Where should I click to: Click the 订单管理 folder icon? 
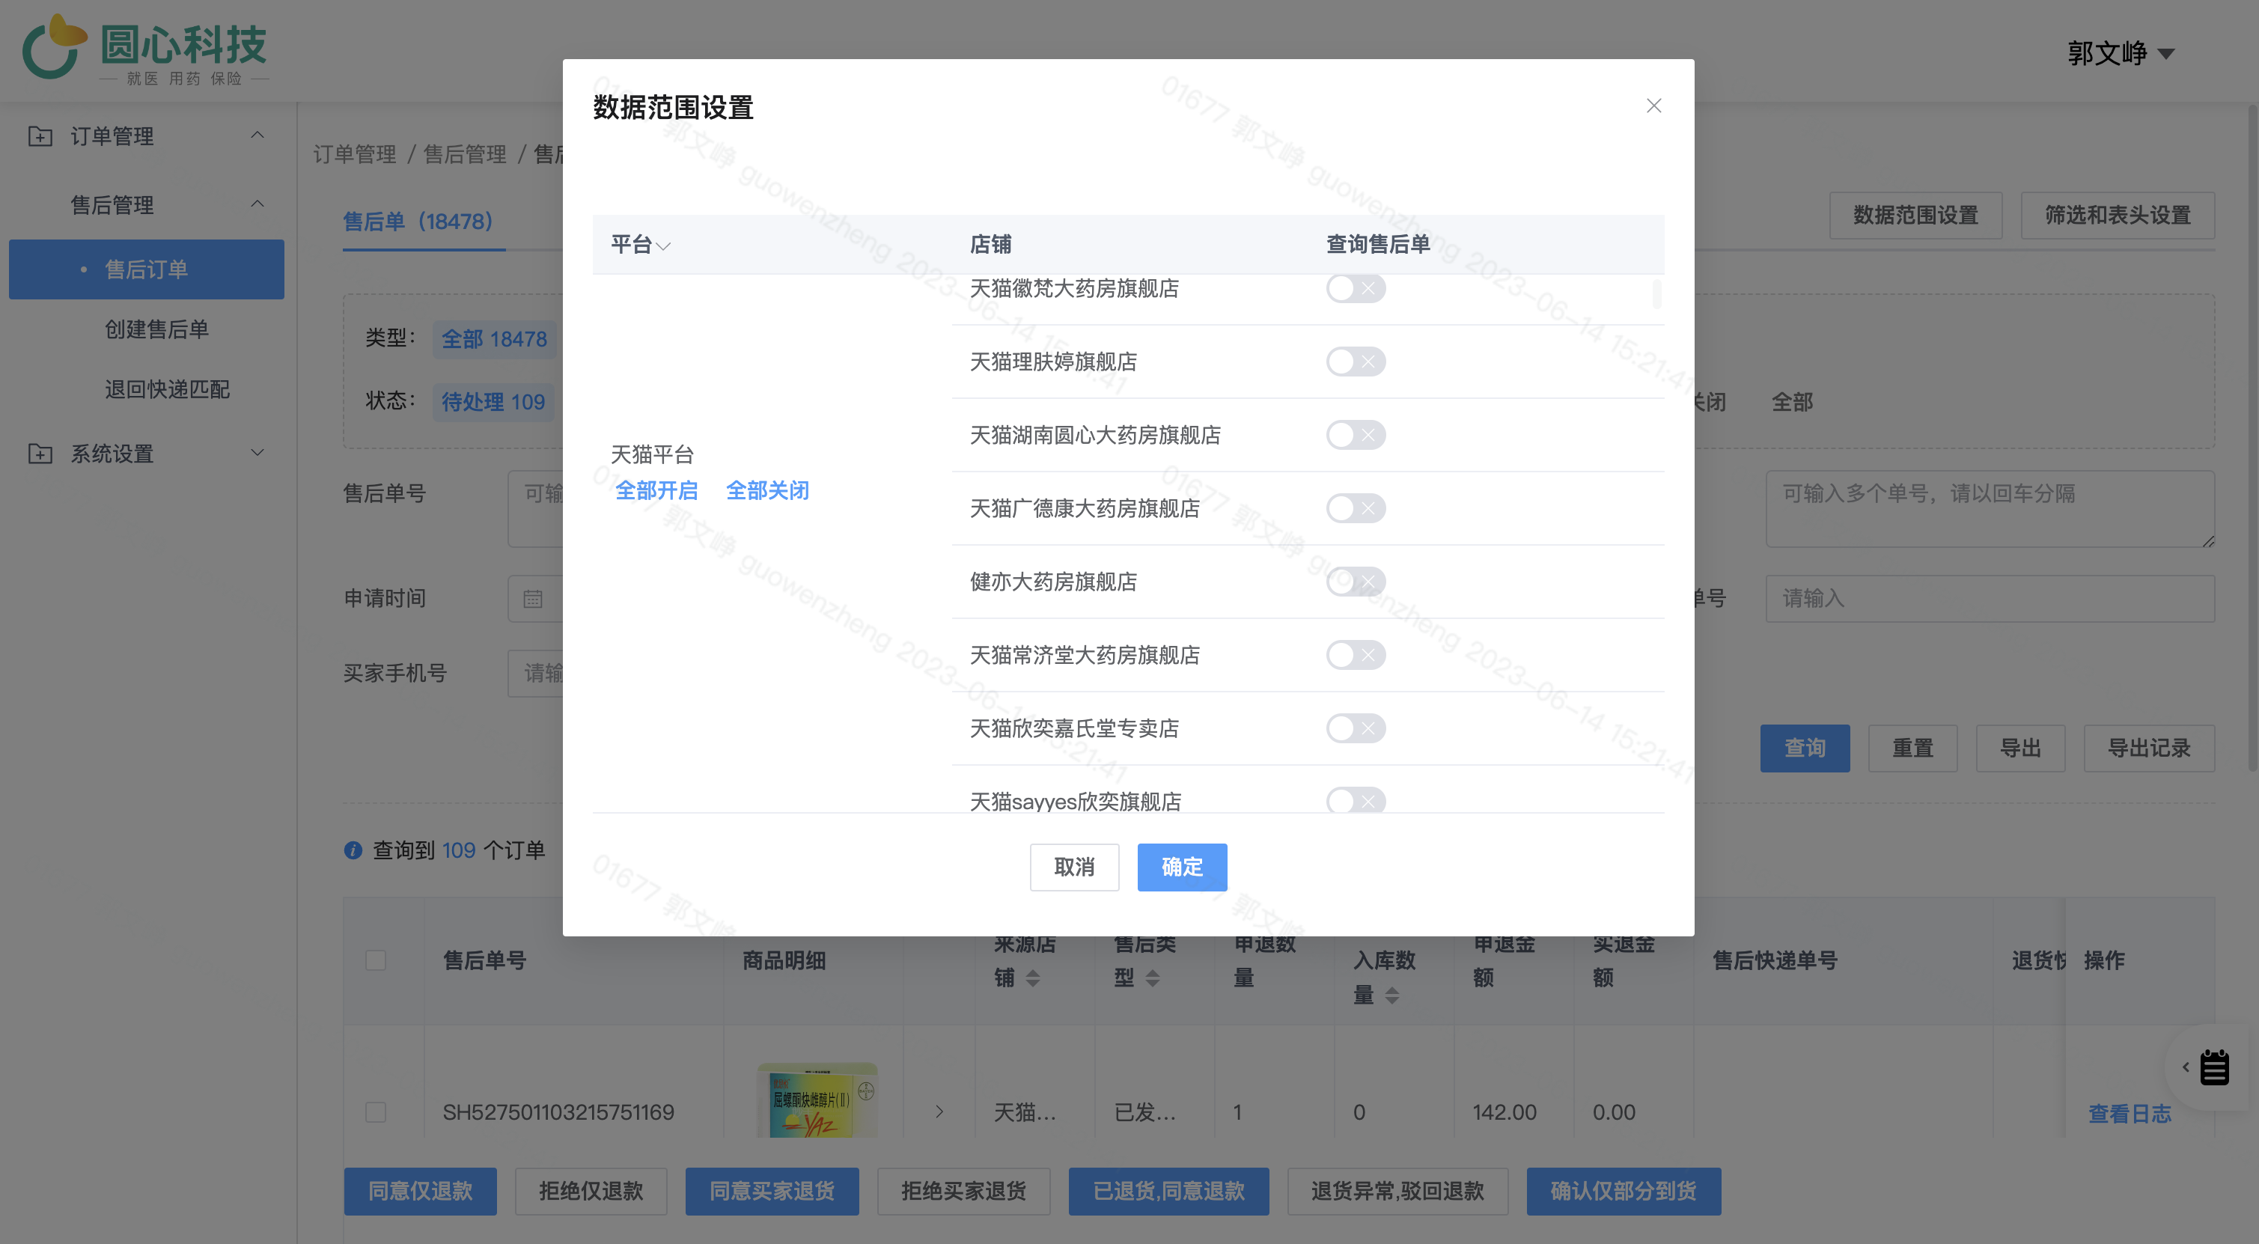40,136
